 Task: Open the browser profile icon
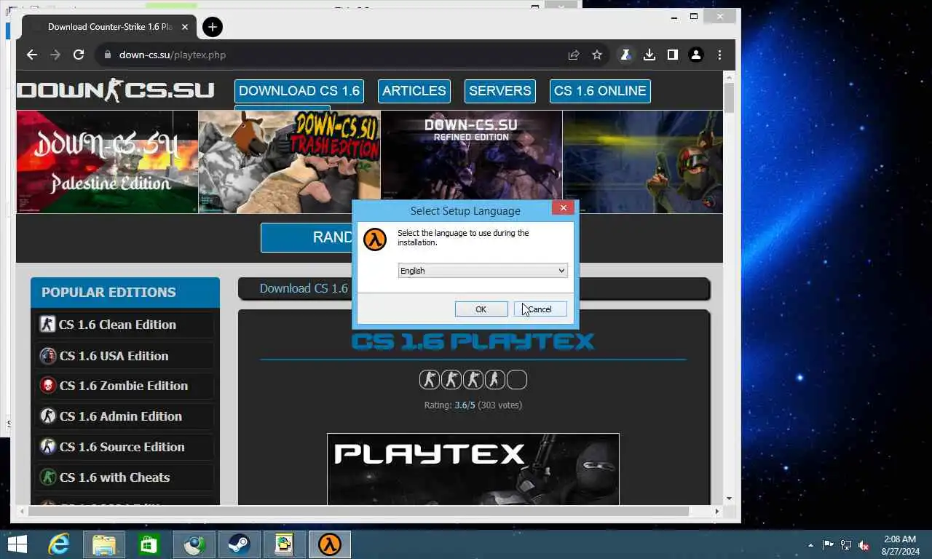(x=696, y=55)
